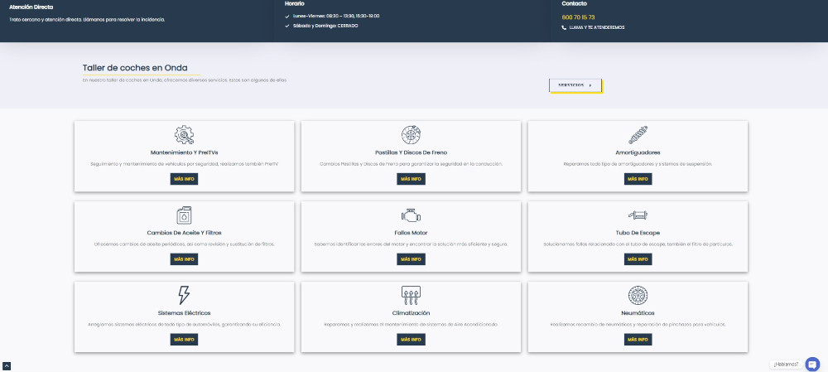Open Más Info for Fallos Motor
The height and width of the screenshot is (372, 828).
point(411,259)
